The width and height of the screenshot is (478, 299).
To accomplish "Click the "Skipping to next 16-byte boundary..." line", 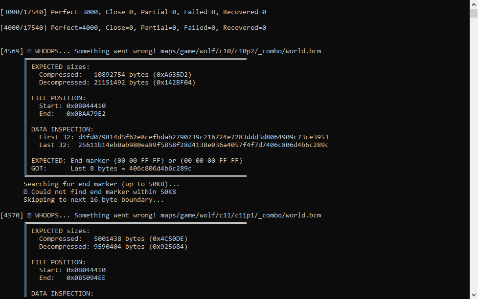I will coord(93,200).
